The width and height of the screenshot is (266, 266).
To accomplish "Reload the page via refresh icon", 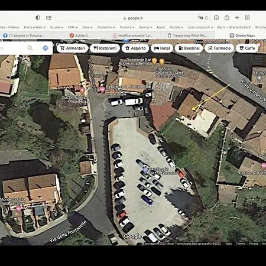I will pos(206,18).
